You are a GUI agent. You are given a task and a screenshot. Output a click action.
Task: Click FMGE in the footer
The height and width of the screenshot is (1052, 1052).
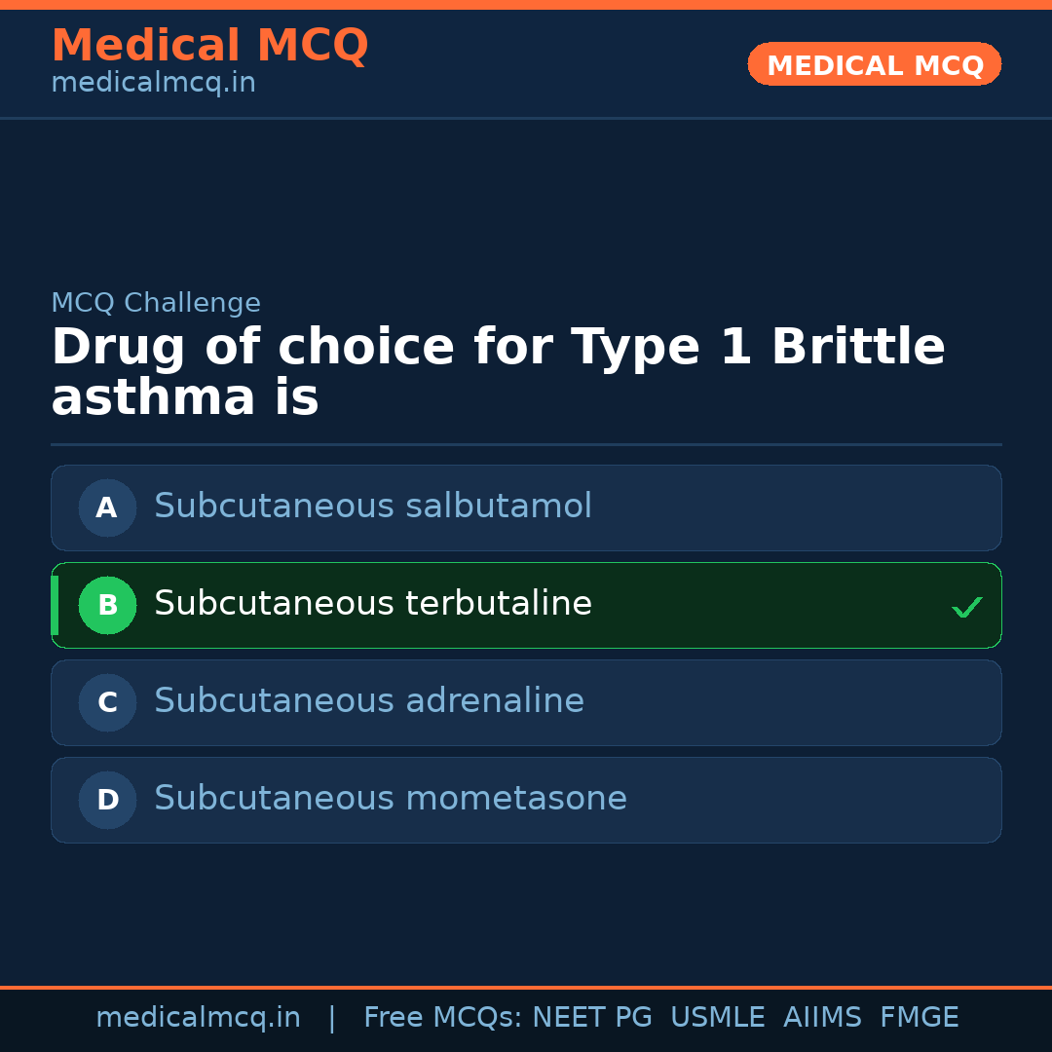coord(920,1018)
